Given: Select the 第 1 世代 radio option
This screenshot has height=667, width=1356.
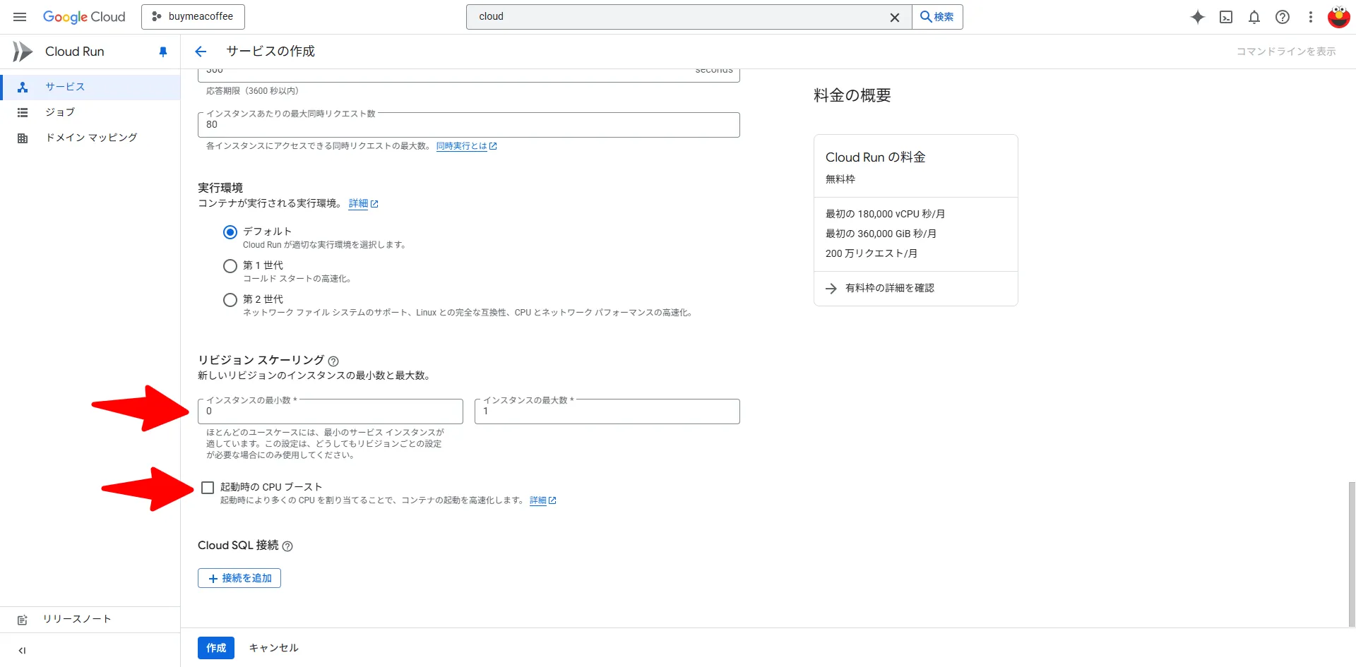Looking at the screenshot, I should point(230,266).
